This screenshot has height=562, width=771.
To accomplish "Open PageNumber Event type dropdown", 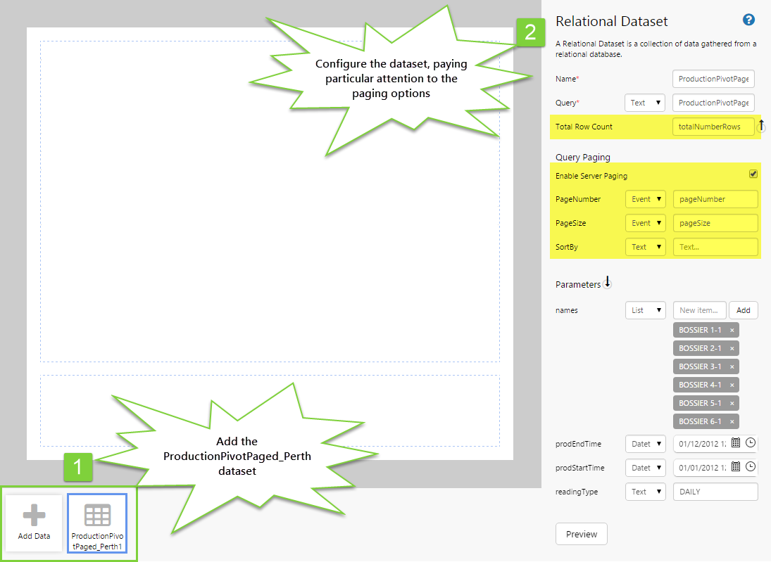I will click(x=645, y=199).
